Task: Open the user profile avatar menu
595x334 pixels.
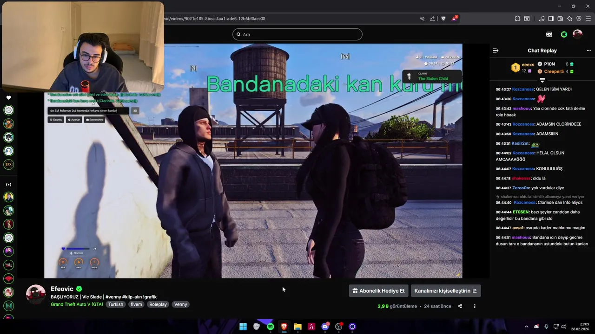Action: tap(578, 34)
